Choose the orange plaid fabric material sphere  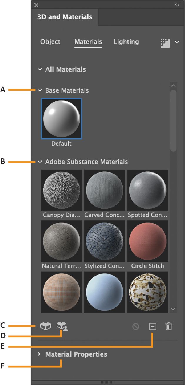point(61,292)
